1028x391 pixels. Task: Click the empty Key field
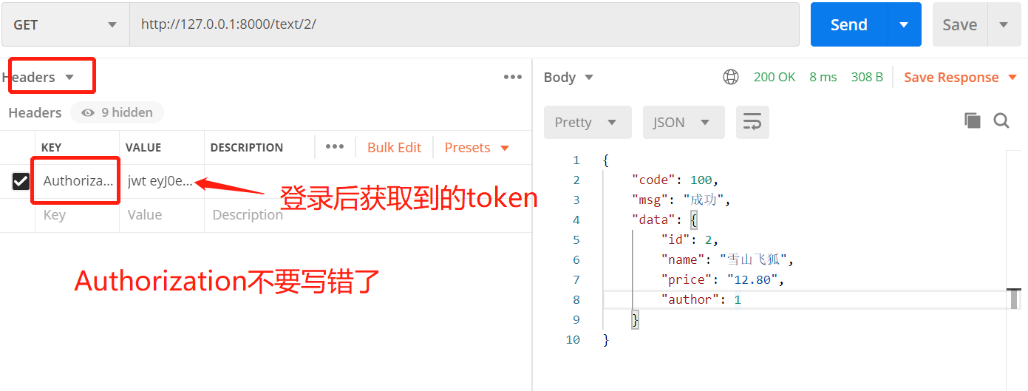78,215
